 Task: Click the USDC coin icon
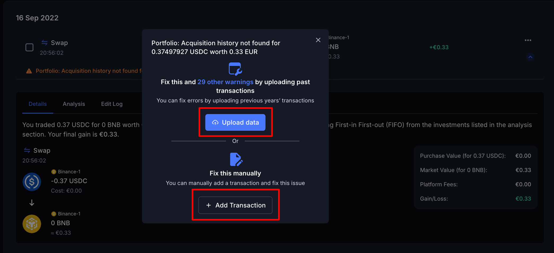coord(32,182)
